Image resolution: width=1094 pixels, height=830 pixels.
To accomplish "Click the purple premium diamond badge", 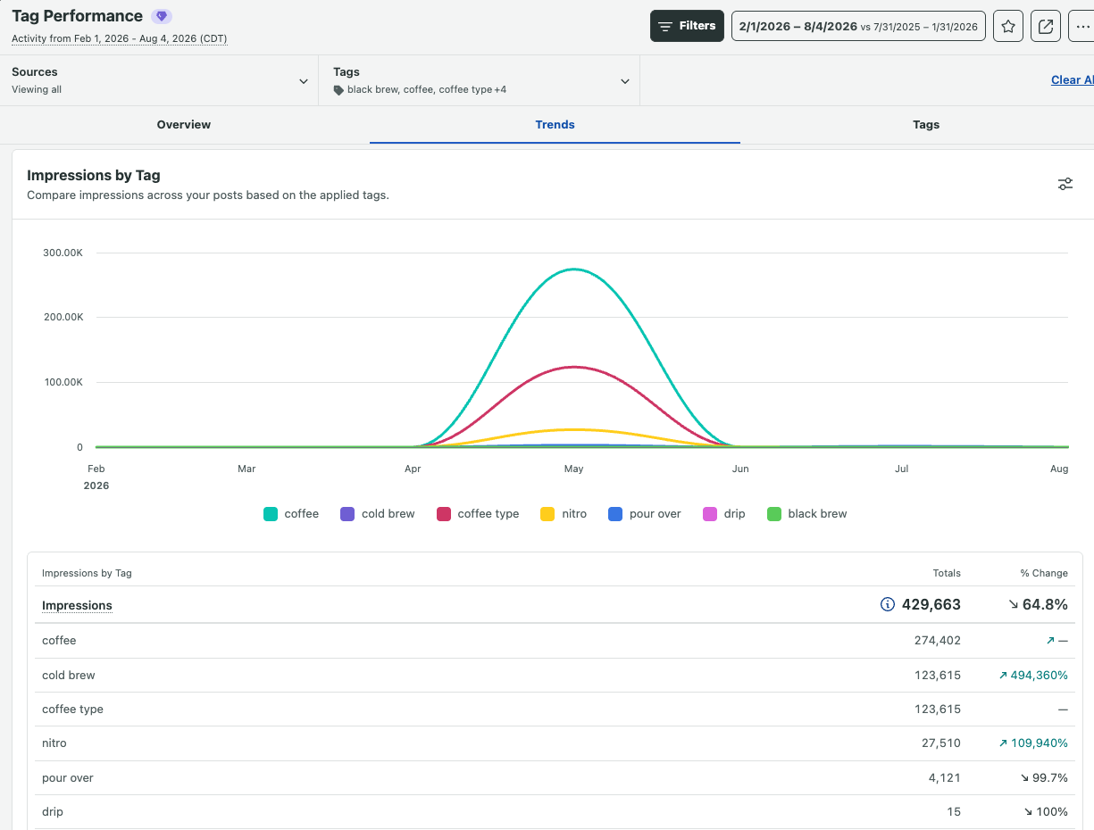I will point(161,16).
